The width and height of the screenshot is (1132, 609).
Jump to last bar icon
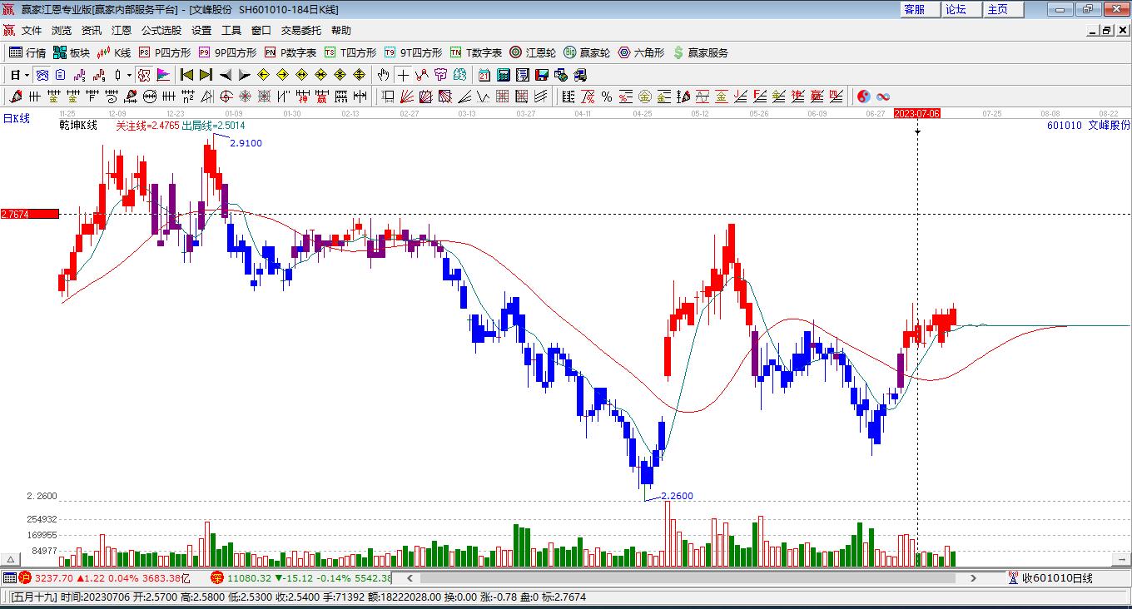206,75
